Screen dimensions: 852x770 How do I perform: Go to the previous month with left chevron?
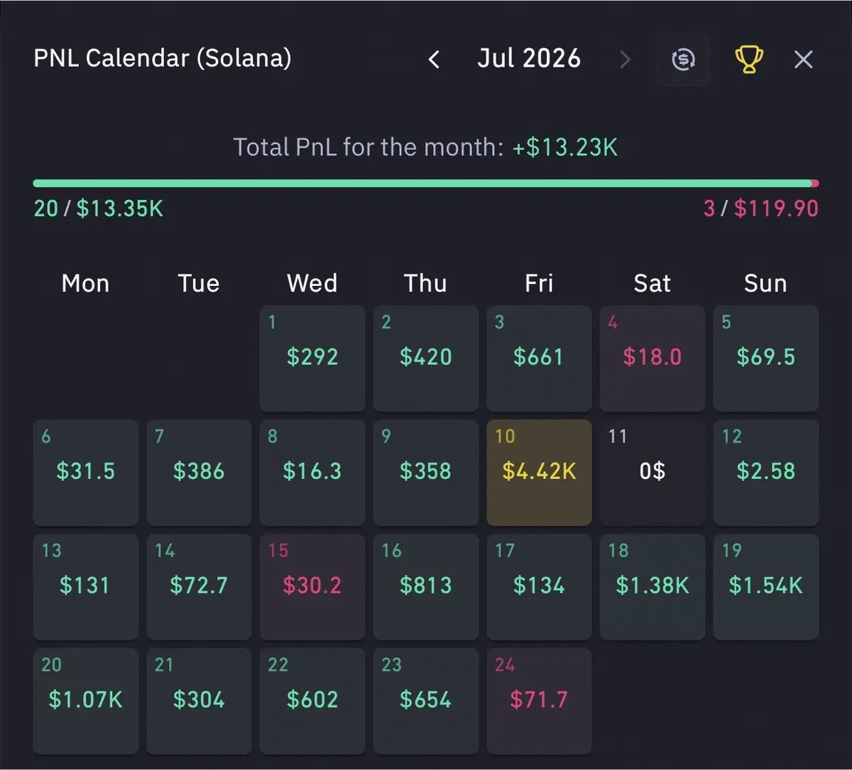[x=435, y=60]
